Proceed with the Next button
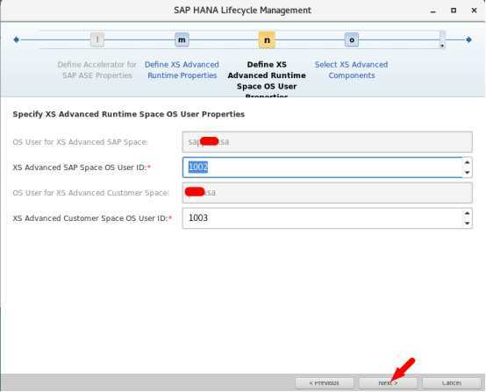Image resolution: width=486 pixels, height=392 pixels. tap(388, 383)
